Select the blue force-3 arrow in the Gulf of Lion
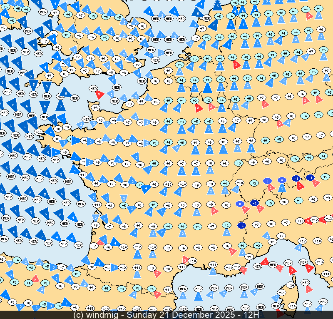Image resolution: width=333 pixels, height=319 pixels. 198,297
